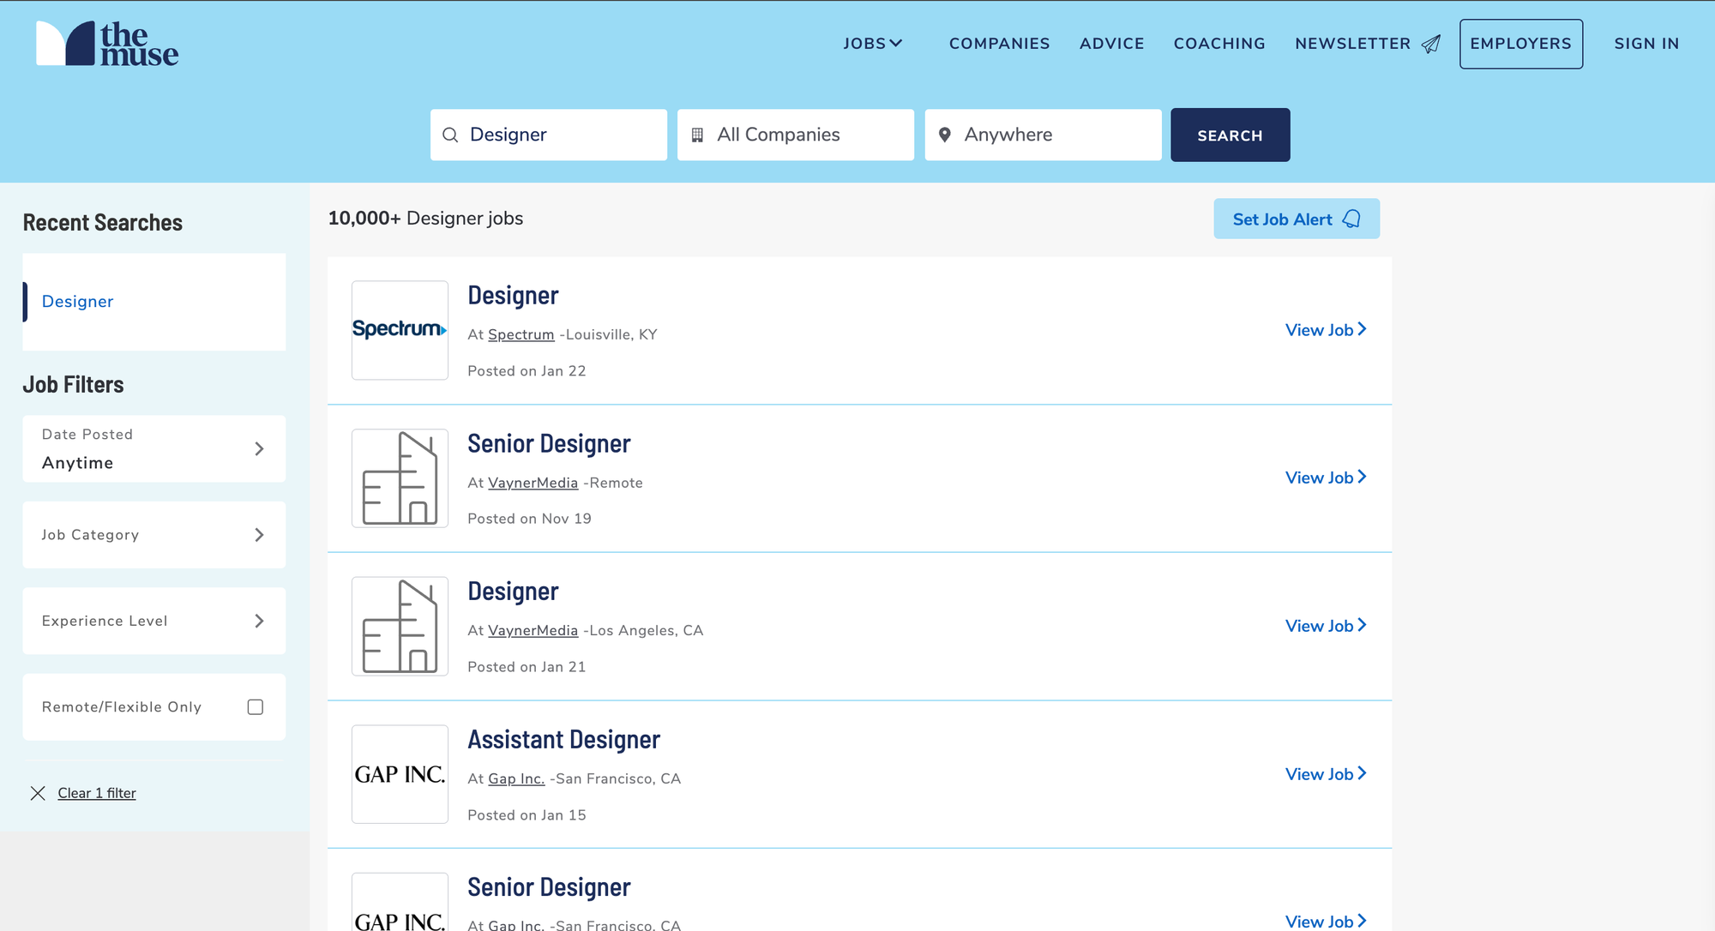Expand the Date Posted filter
Screen dimensions: 1715x931
[x=154, y=448]
